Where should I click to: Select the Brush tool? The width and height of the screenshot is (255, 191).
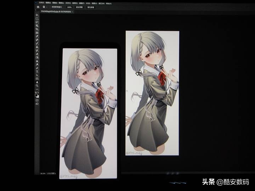pos(37,44)
